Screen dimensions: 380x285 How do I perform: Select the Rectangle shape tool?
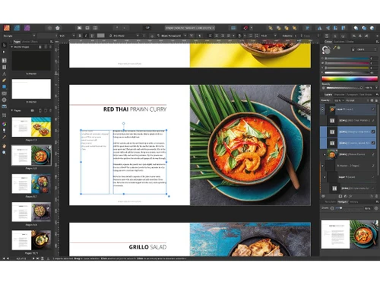(x=4, y=87)
